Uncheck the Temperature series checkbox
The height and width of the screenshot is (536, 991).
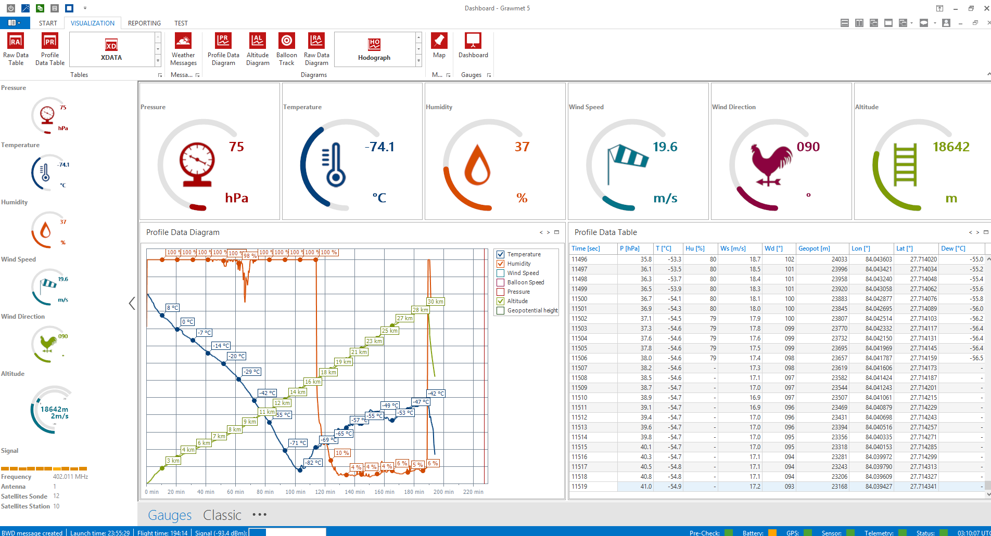click(x=501, y=254)
